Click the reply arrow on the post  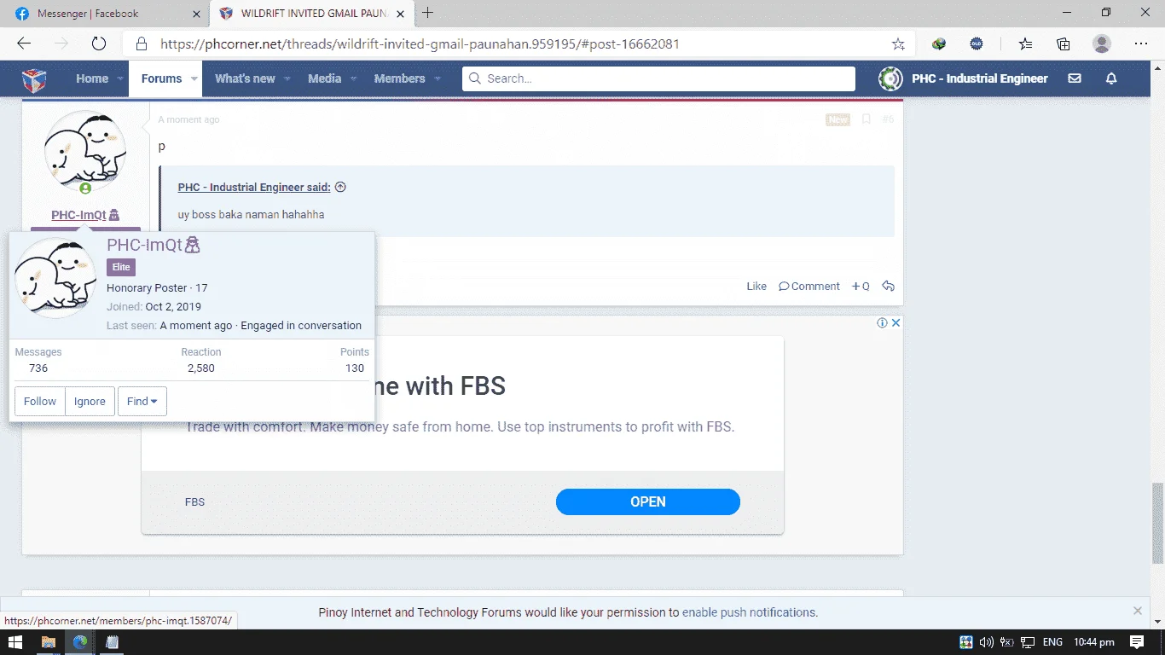click(888, 287)
